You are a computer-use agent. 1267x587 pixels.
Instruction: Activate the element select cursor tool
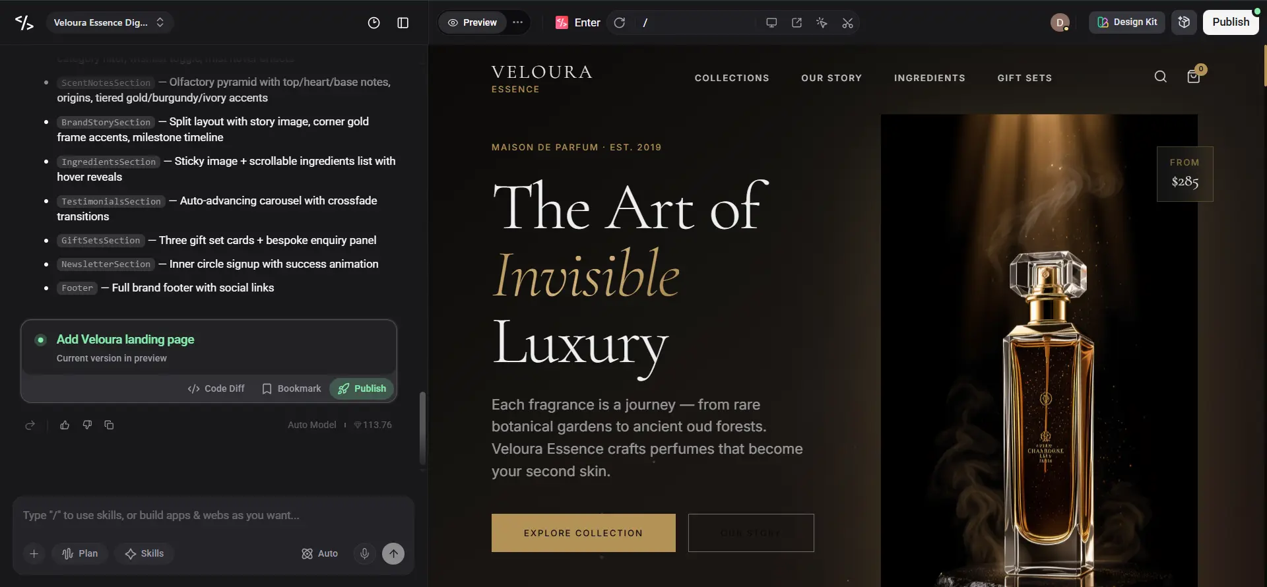tap(822, 22)
